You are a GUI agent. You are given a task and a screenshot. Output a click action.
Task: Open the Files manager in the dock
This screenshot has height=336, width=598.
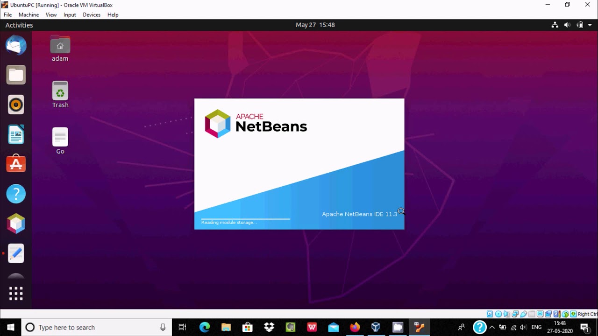[x=16, y=75]
